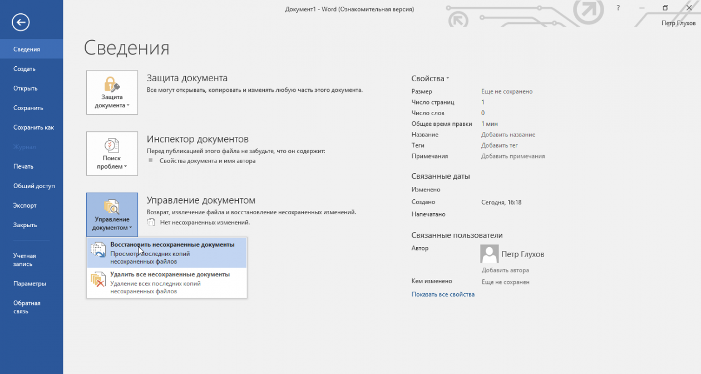
Task: Click the Еще не сохранен modified-by value
Action: [x=505, y=282]
